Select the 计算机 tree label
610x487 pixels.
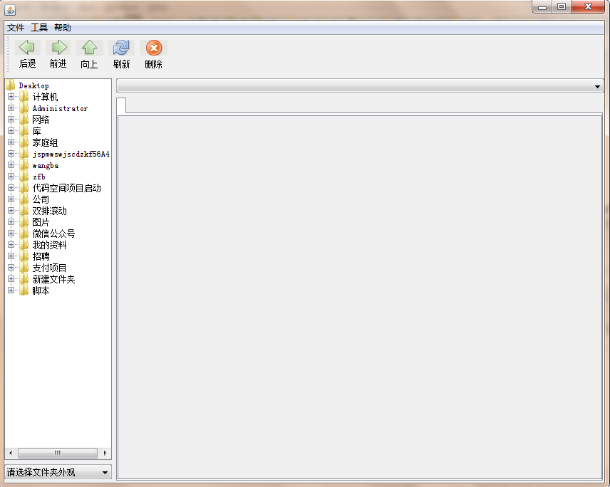coord(45,97)
